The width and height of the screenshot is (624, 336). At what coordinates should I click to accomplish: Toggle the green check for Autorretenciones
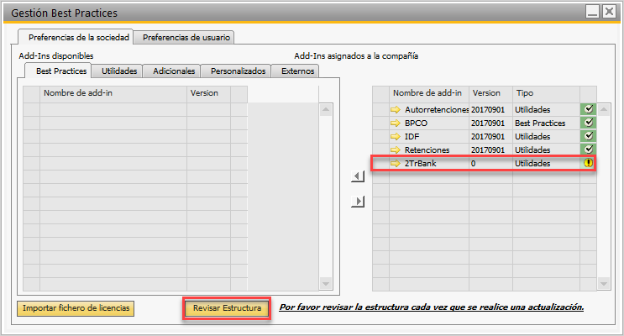point(588,109)
